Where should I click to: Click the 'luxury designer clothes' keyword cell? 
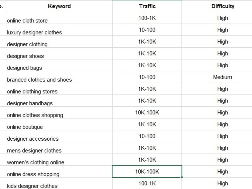pyautogui.click(x=59, y=30)
